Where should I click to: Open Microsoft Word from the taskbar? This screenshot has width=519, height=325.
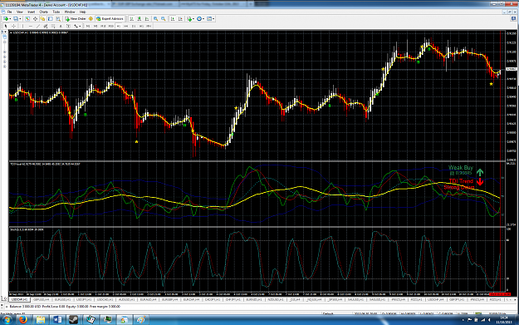pos(57,320)
